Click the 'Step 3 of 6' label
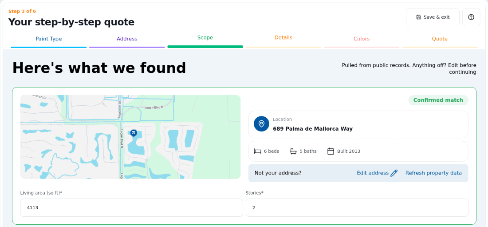The image size is (488, 227). pyautogui.click(x=22, y=11)
